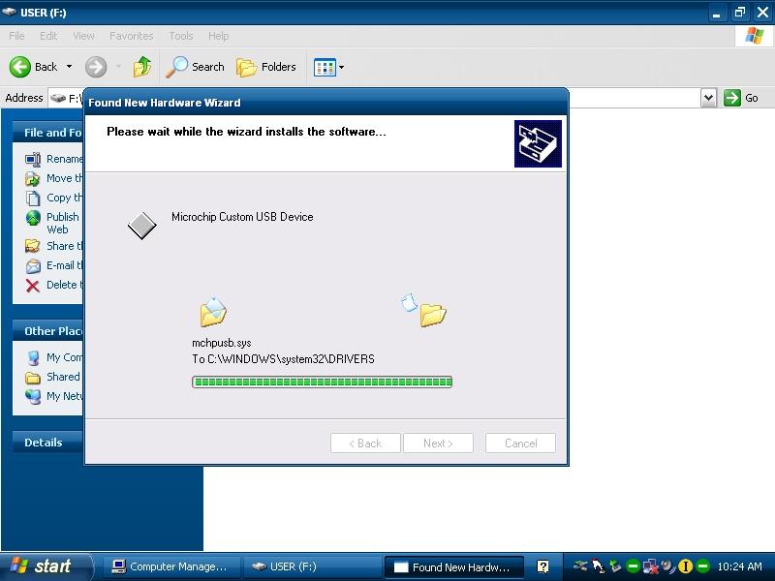775x581 pixels.
Task: Open the Tools menu
Action: point(181,36)
